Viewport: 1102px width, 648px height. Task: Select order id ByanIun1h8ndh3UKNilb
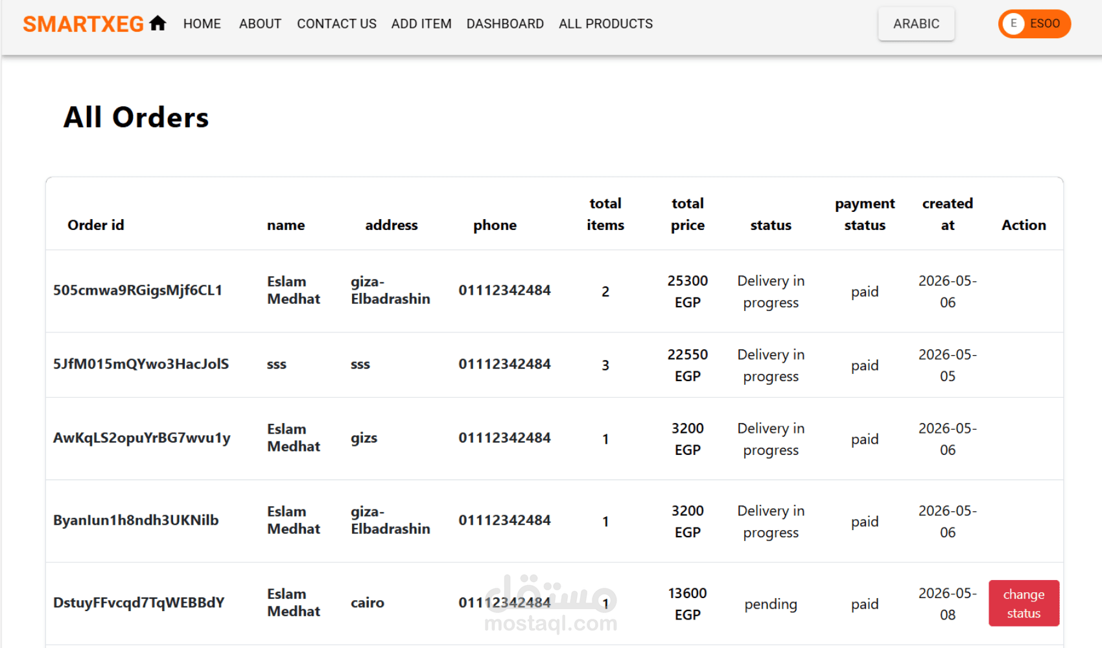pyautogui.click(x=135, y=520)
